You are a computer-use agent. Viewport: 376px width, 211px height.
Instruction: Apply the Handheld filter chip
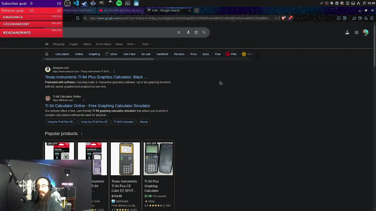click(x=162, y=54)
